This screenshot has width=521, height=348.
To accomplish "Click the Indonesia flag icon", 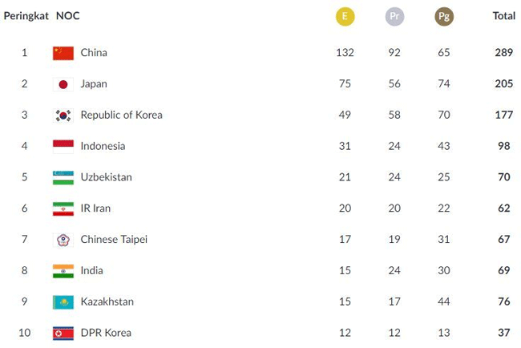I will [63, 146].
